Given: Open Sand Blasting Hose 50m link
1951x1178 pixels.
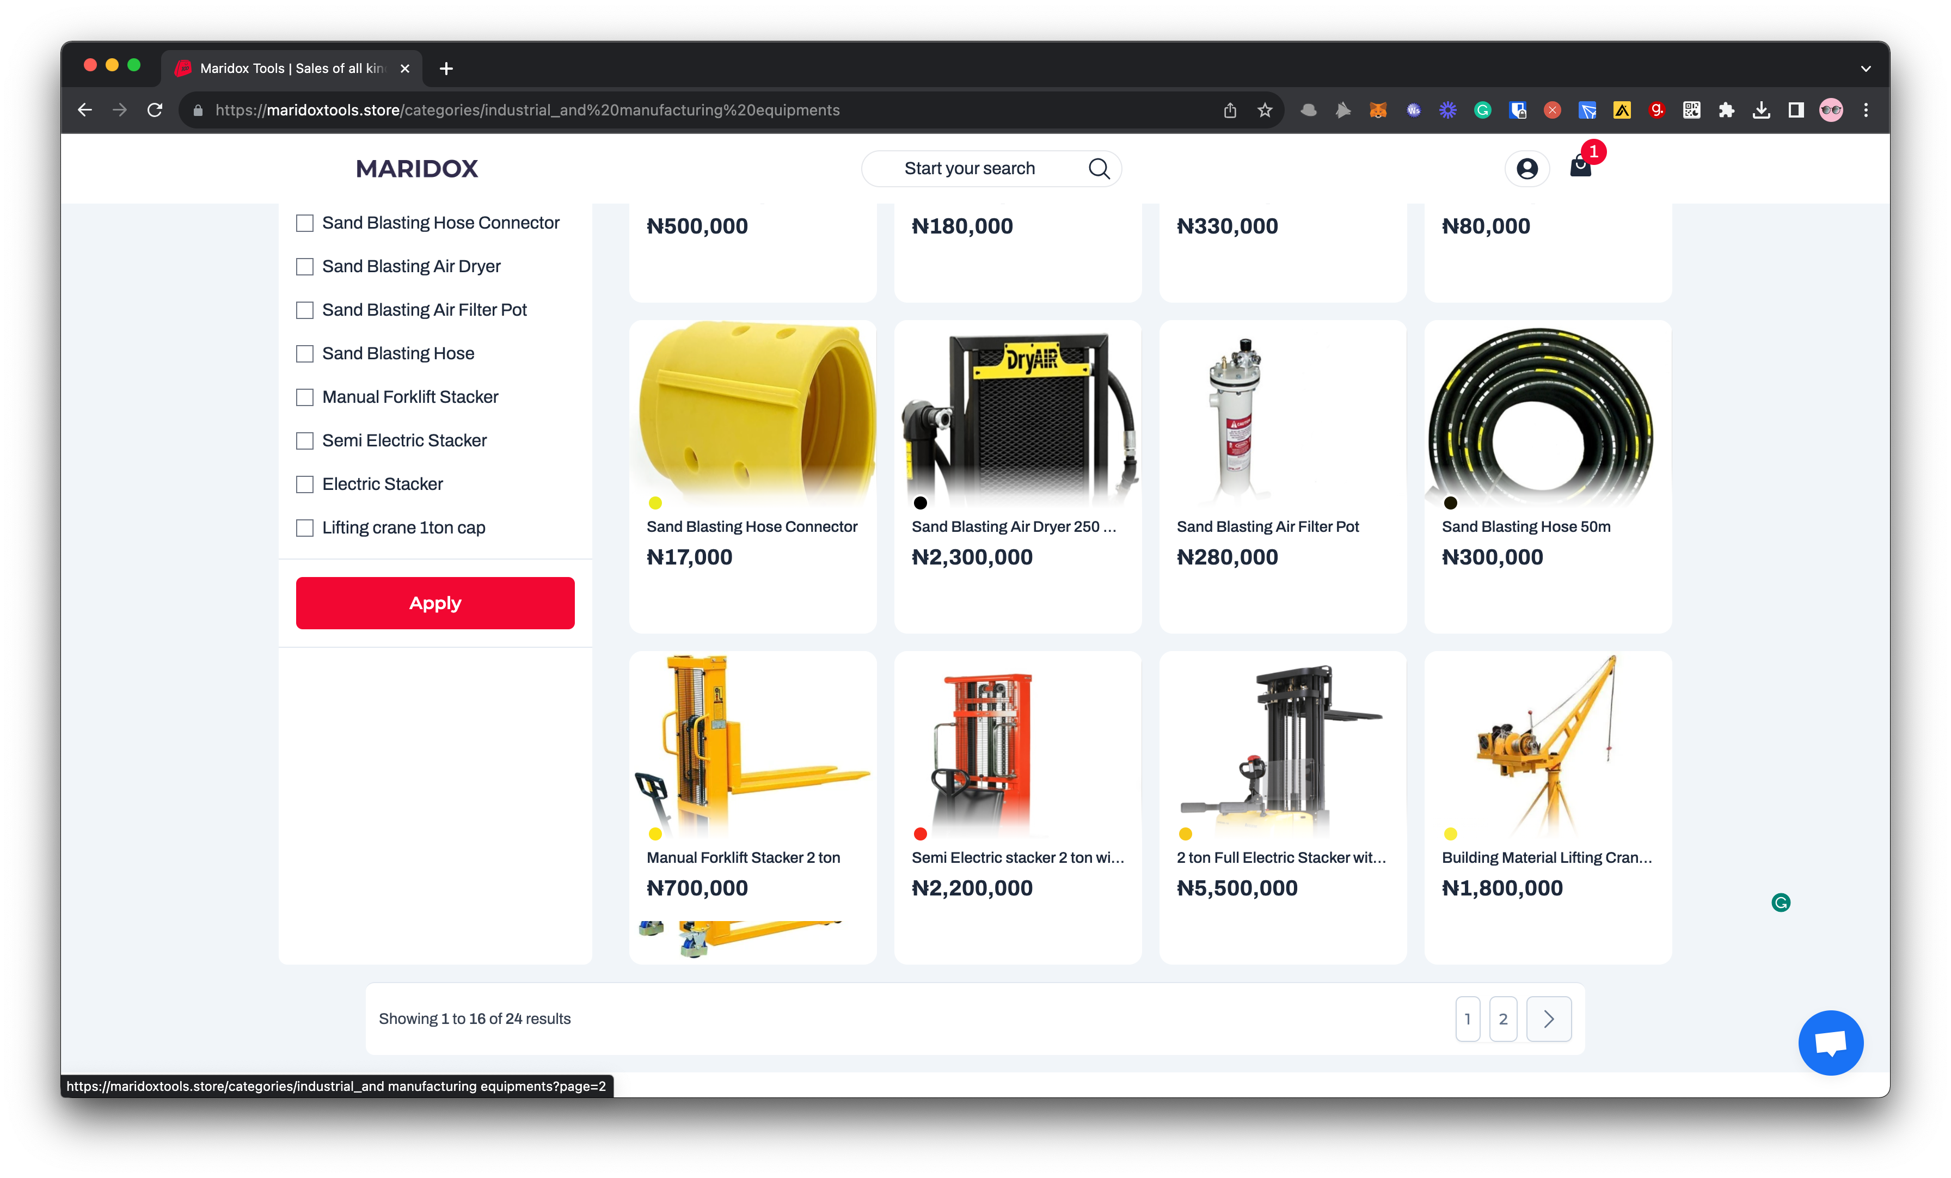Looking at the screenshot, I should 1526,526.
